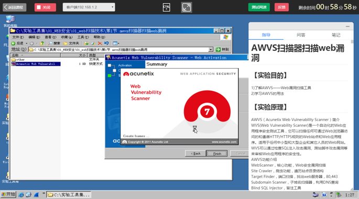Expand the address bar dropdown arrow
This screenshot has height=199, width=359.
coord(211,49)
